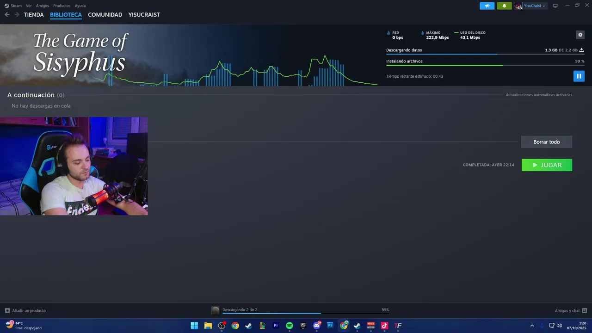Image resolution: width=592 pixels, height=333 pixels.
Task: Click the 59 % install percentage
Action: click(580, 61)
